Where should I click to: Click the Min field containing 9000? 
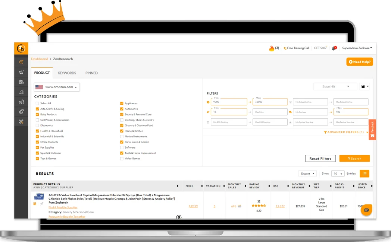click(x=229, y=102)
